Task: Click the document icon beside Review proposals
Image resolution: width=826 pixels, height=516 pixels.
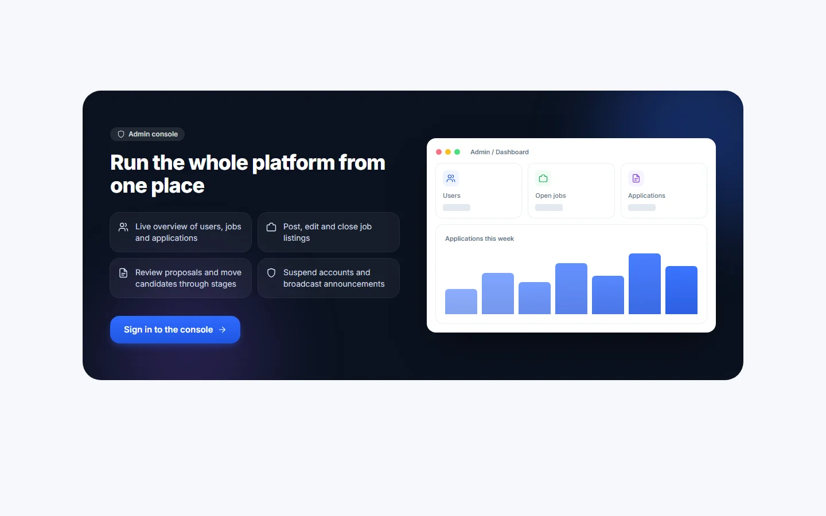Action: 123,273
